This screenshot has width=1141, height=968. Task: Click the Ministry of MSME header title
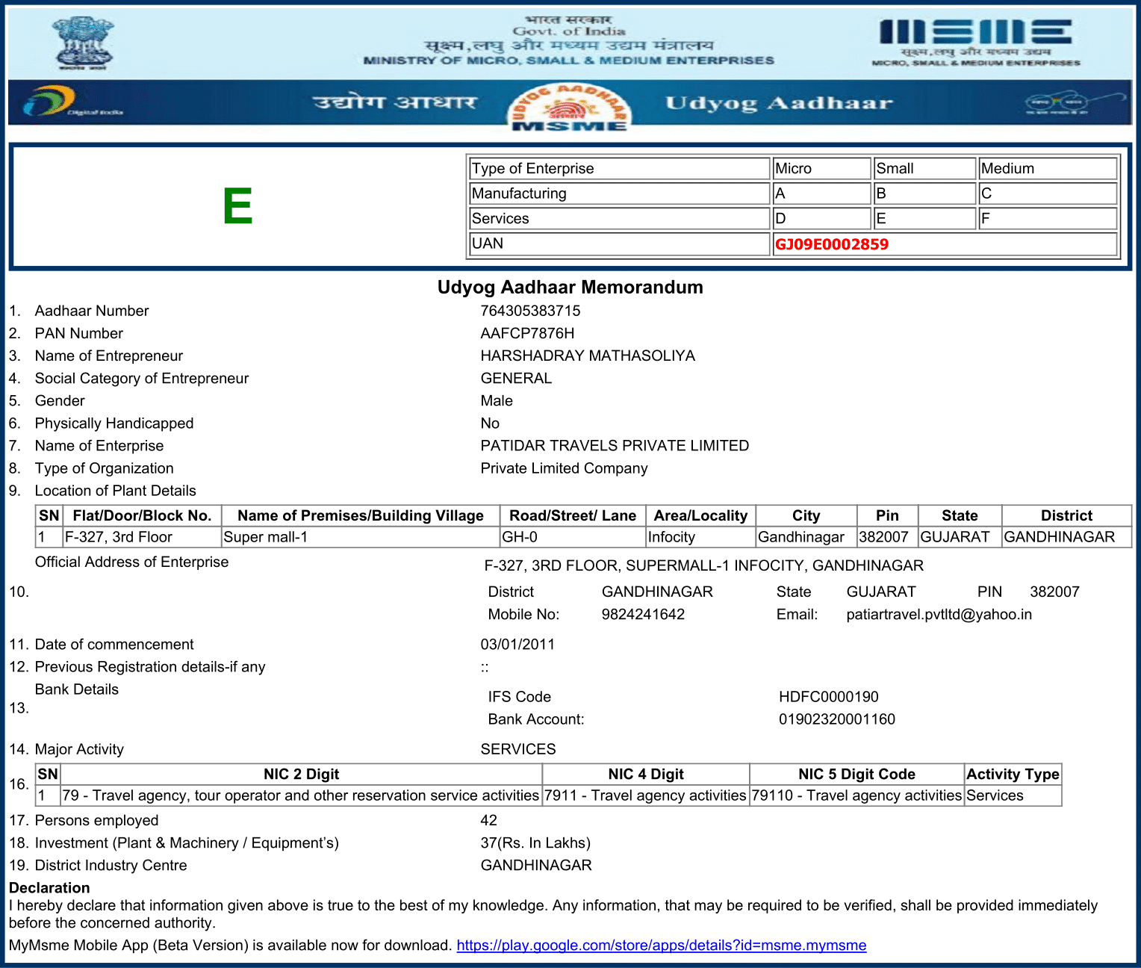569,60
